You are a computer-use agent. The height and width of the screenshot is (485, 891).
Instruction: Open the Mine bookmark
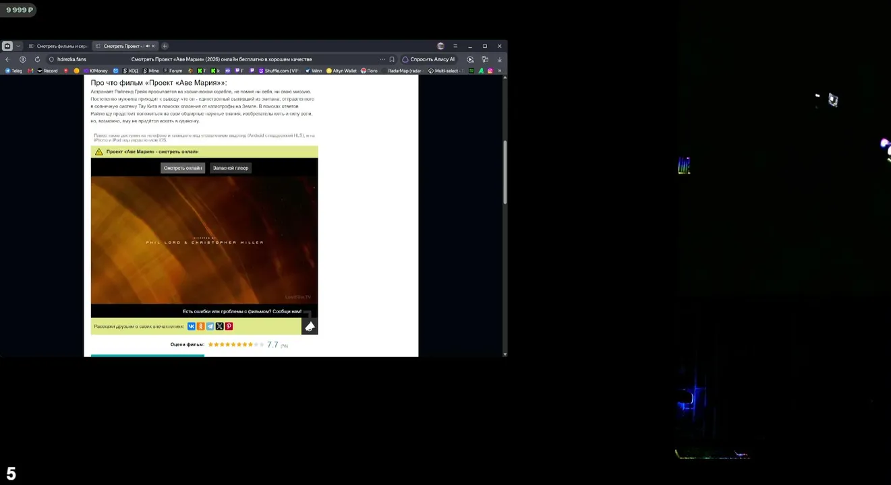pos(151,71)
